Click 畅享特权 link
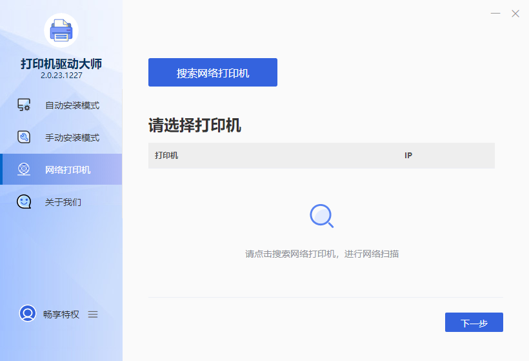The image size is (529, 361). [x=61, y=315]
